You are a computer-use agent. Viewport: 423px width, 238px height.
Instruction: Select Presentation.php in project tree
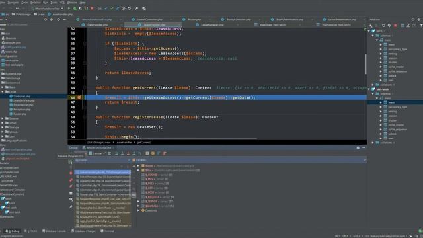(23, 105)
